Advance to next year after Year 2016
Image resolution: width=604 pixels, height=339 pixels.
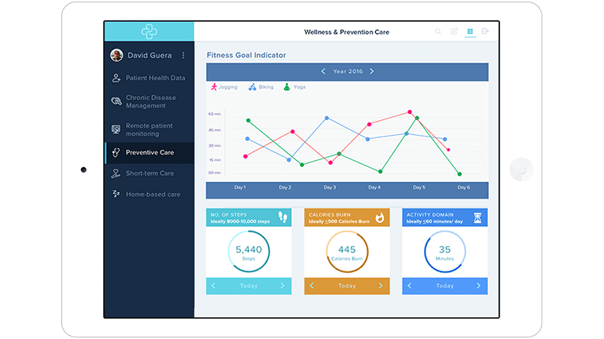pos(372,71)
